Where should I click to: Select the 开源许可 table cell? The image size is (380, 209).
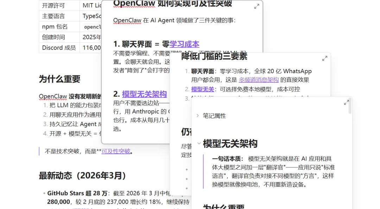(59, 6)
